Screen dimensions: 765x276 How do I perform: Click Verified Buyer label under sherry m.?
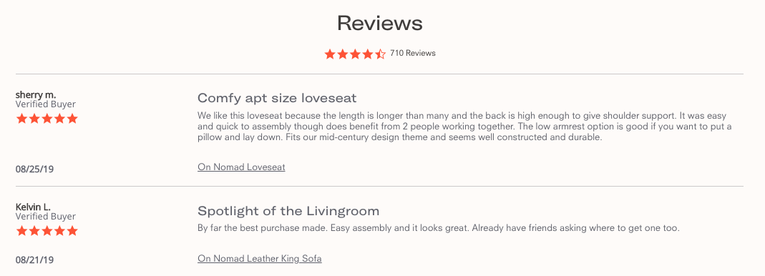(x=46, y=104)
